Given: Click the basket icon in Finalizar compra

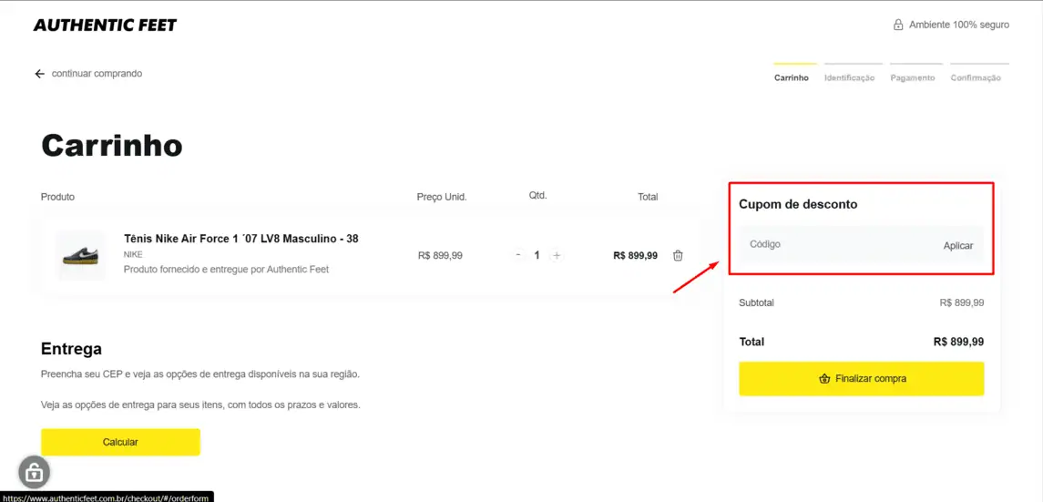Looking at the screenshot, I should [824, 379].
